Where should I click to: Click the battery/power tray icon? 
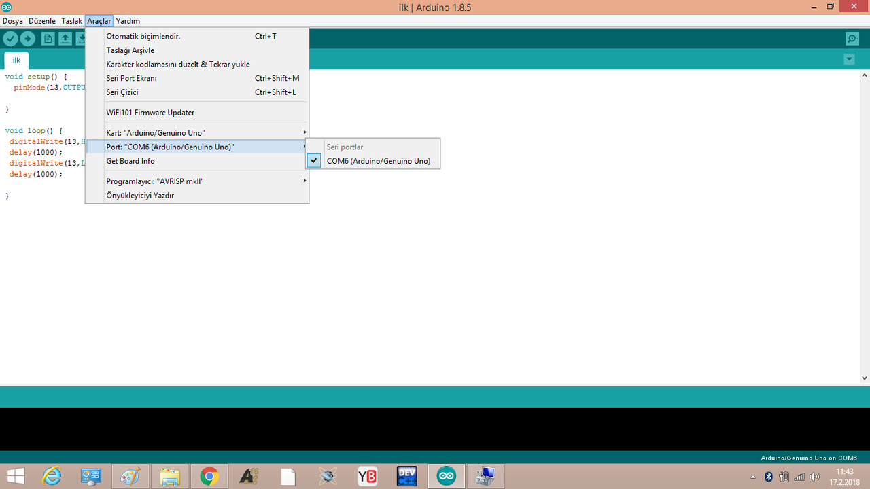pos(784,477)
